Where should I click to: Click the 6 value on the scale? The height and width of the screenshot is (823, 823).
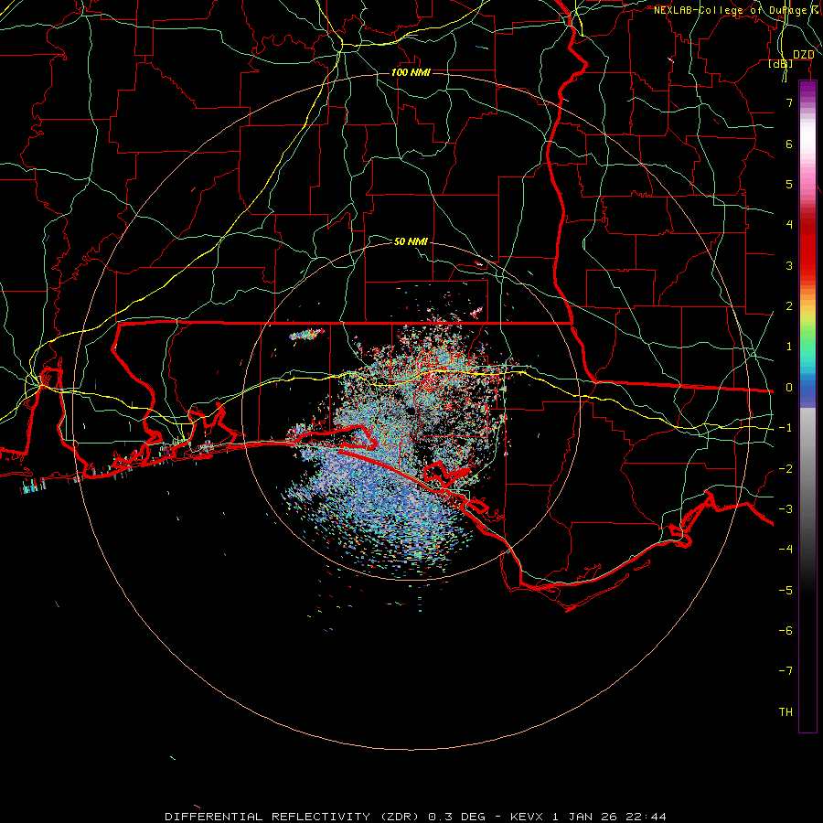pyautogui.click(x=789, y=144)
